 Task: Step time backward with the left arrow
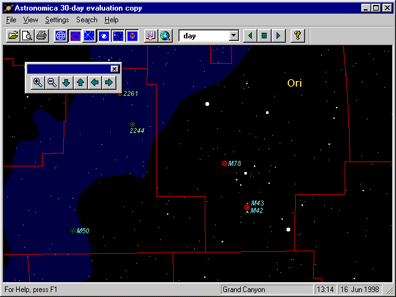click(x=250, y=36)
